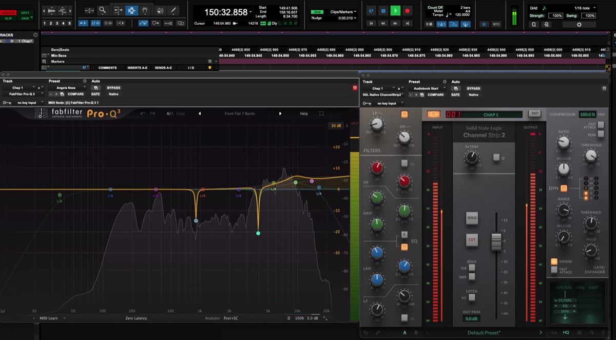Viewport: 616px width, 340px height.
Task: Click the INSERTS A-E column header
Action: [x=137, y=67]
